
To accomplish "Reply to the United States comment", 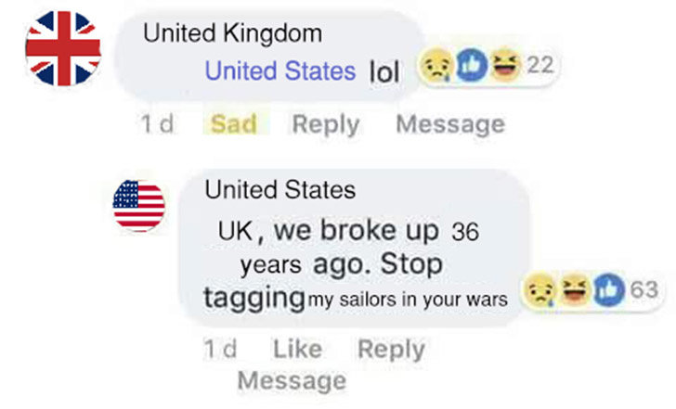I will pos(392,349).
